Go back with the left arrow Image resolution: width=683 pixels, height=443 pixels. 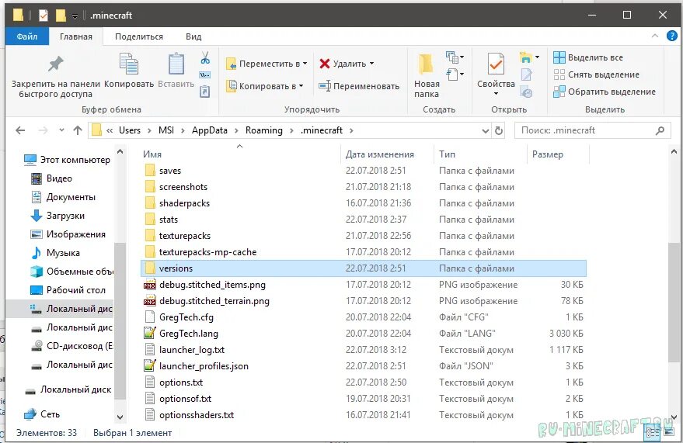pyautogui.click(x=20, y=130)
